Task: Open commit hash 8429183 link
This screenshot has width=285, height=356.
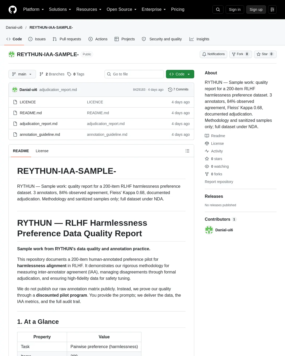Action: [139, 90]
